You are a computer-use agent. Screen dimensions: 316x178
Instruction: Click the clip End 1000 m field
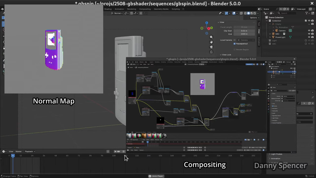click(244, 34)
